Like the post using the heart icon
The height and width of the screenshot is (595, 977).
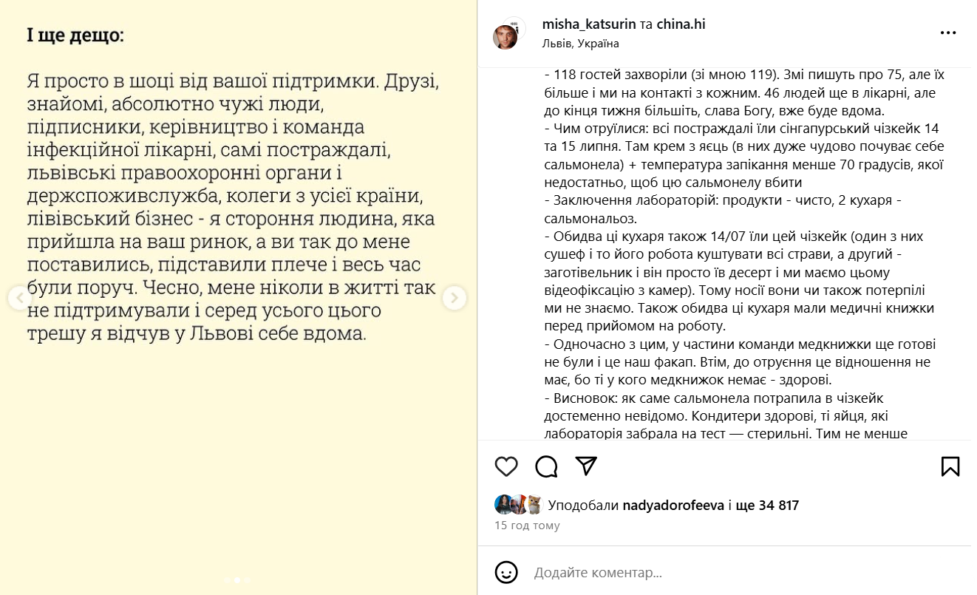505,466
